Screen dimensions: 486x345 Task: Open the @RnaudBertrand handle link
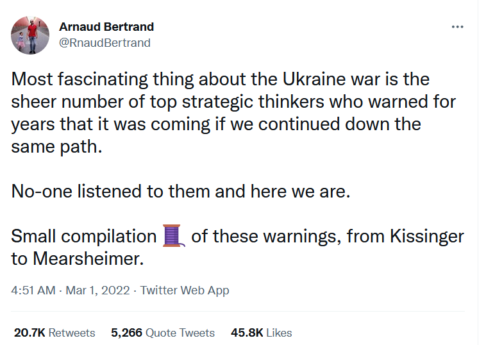click(105, 43)
